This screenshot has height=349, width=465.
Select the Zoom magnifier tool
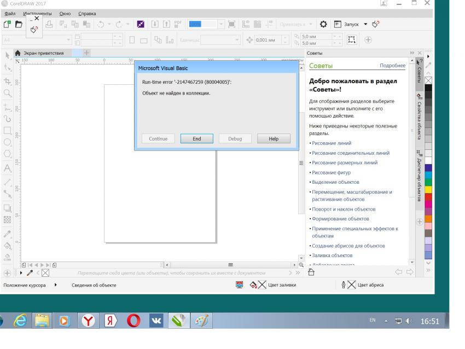coord(8,94)
